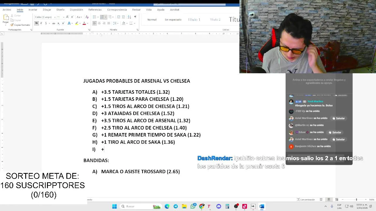Toggle bold (N) formatting
This screenshot has height=211, width=376.
click(36, 23)
